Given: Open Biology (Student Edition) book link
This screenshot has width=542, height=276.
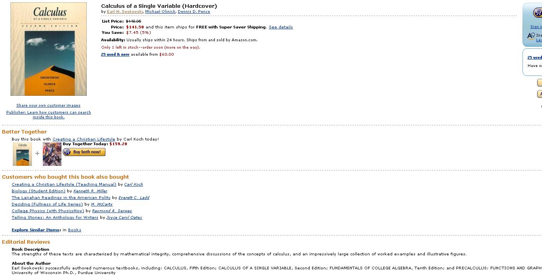Looking at the screenshot, I should pos(39,191).
